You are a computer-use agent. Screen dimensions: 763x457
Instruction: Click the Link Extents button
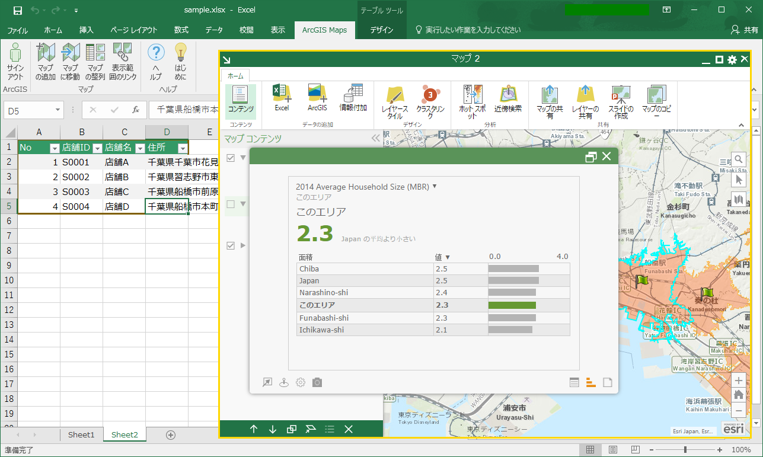(x=122, y=62)
